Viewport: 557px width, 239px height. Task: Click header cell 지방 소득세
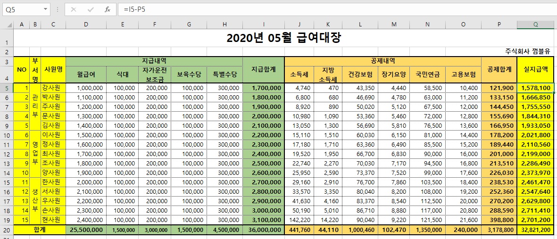click(328, 74)
